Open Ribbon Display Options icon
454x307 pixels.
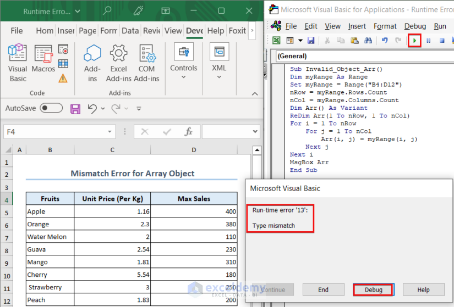[x=166, y=10]
